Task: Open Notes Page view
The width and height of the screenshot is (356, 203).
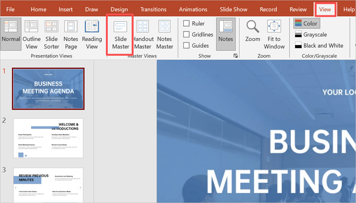Action: [x=71, y=35]
